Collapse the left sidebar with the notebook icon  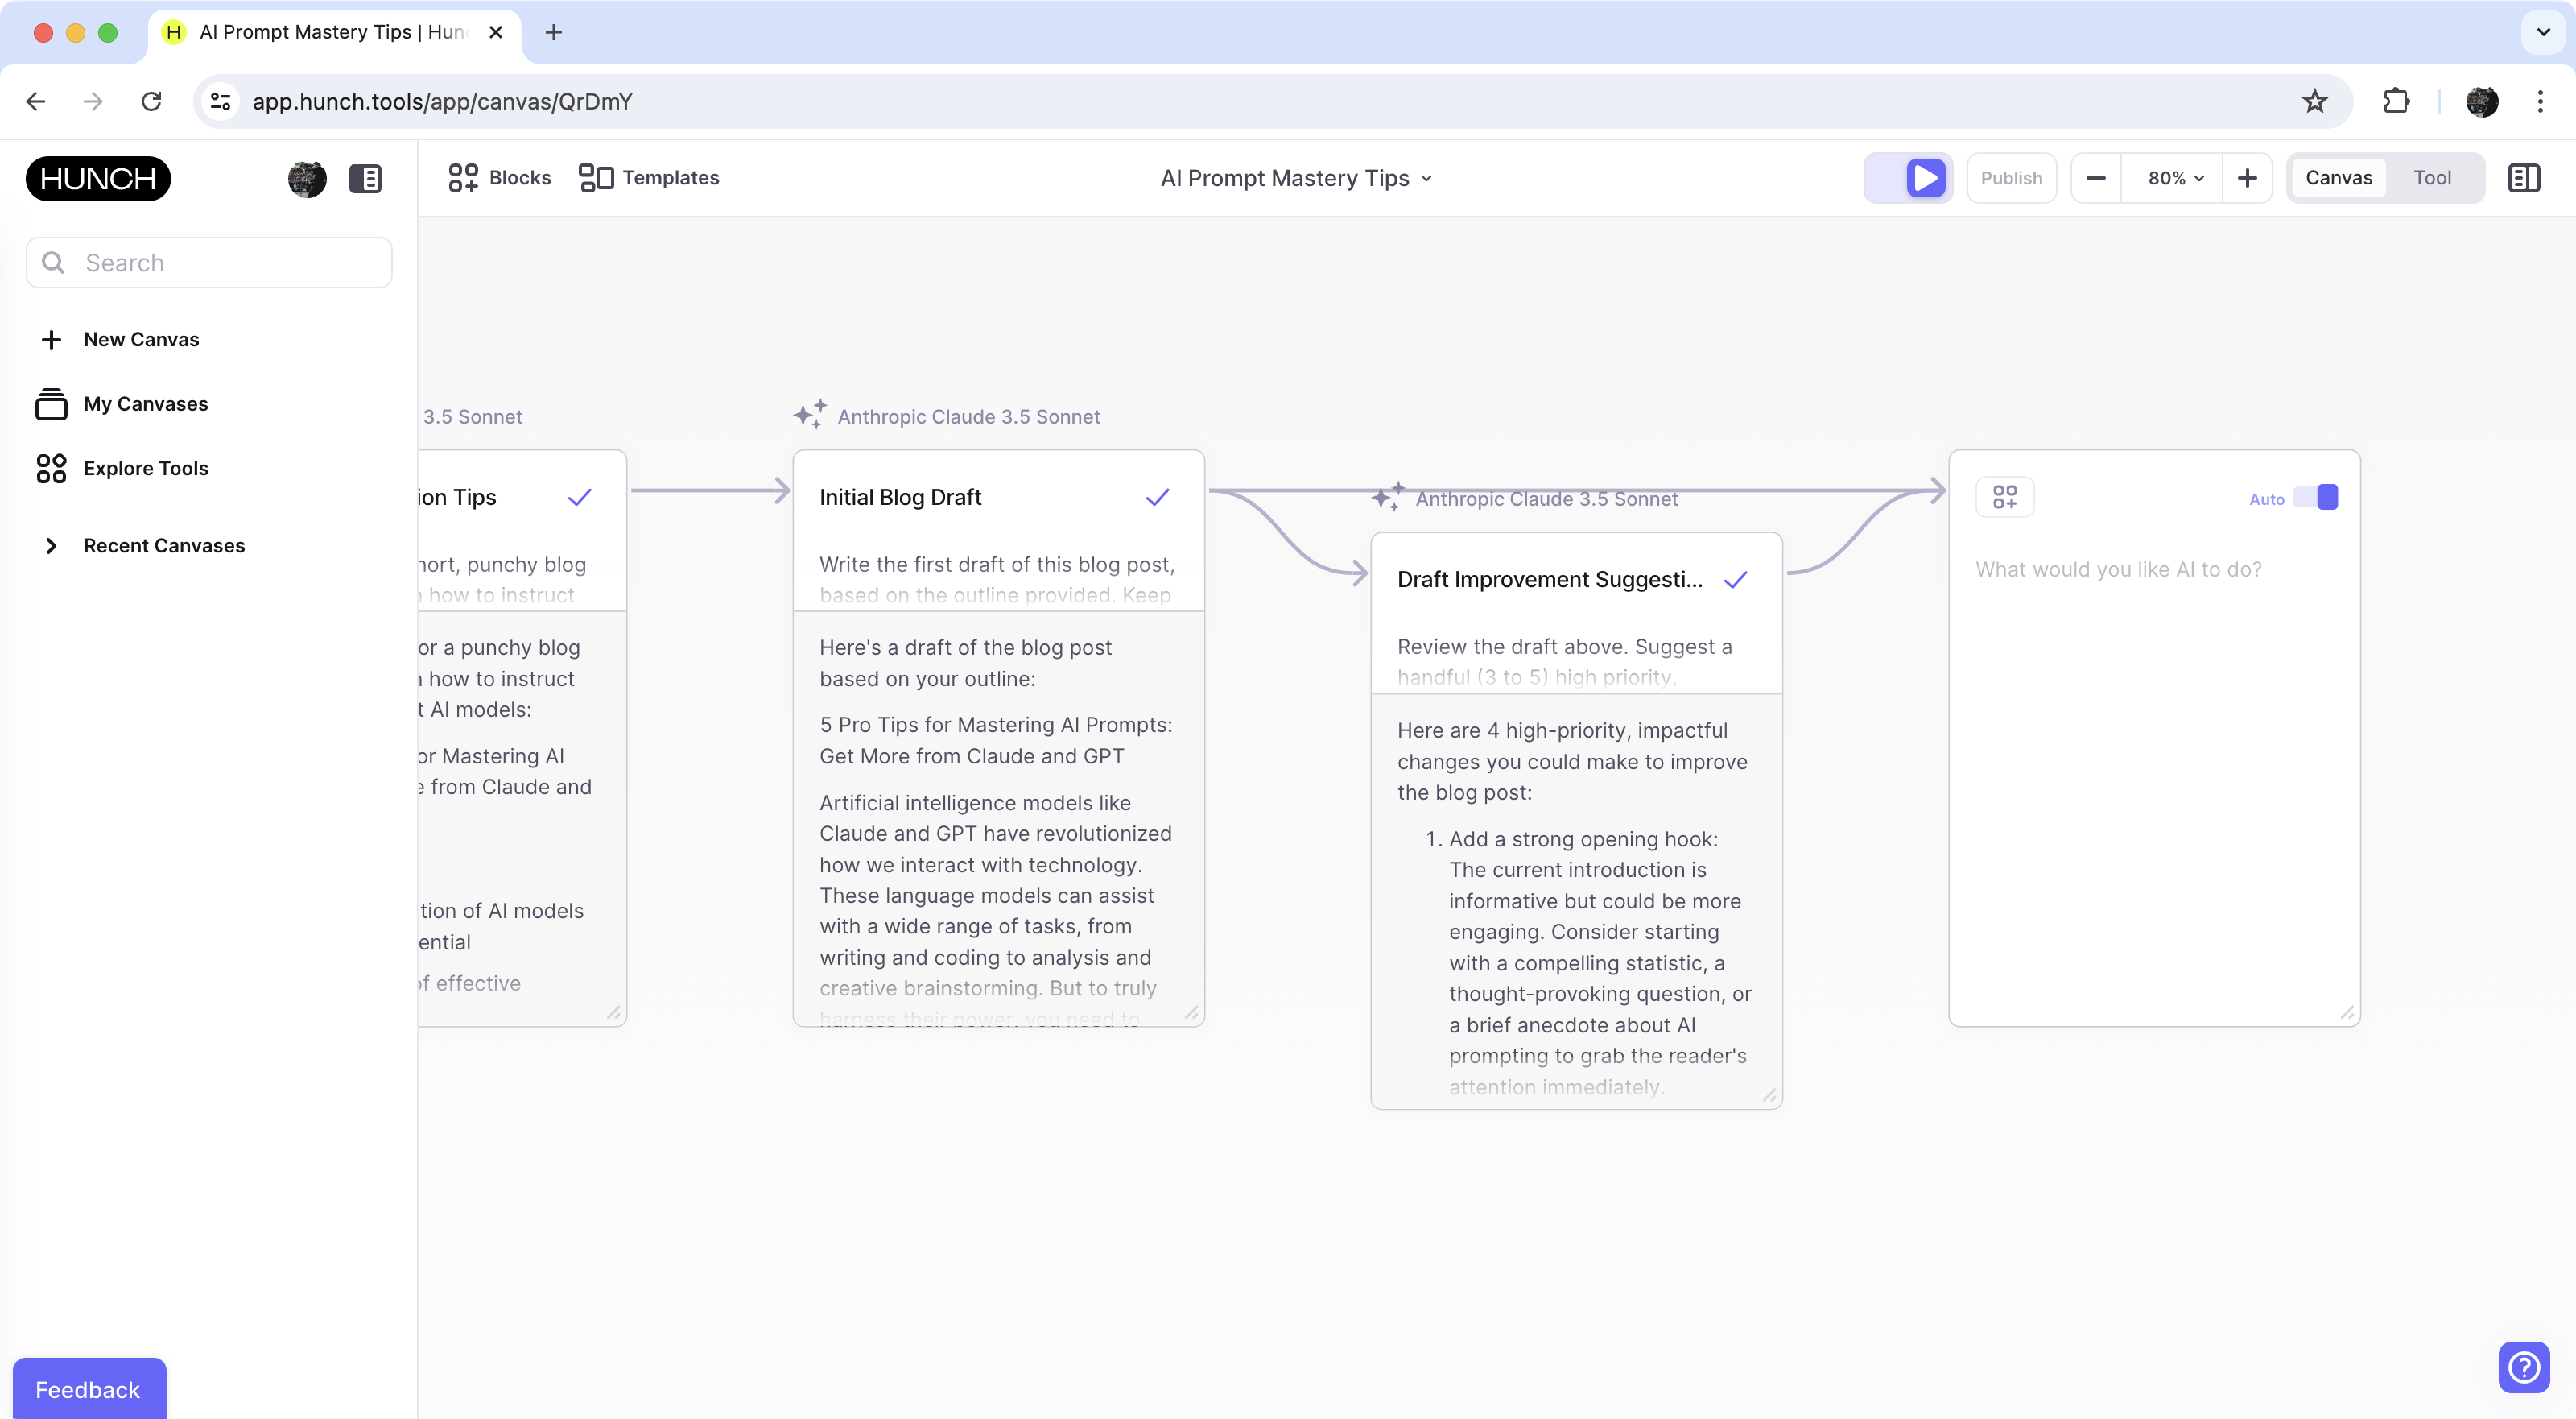tap(366, 178)
